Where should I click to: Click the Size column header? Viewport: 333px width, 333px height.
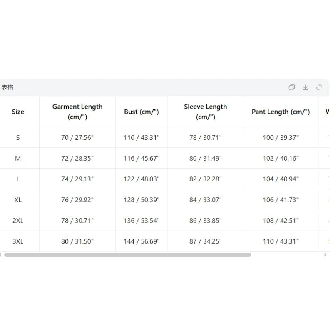(x=18, y=112)
